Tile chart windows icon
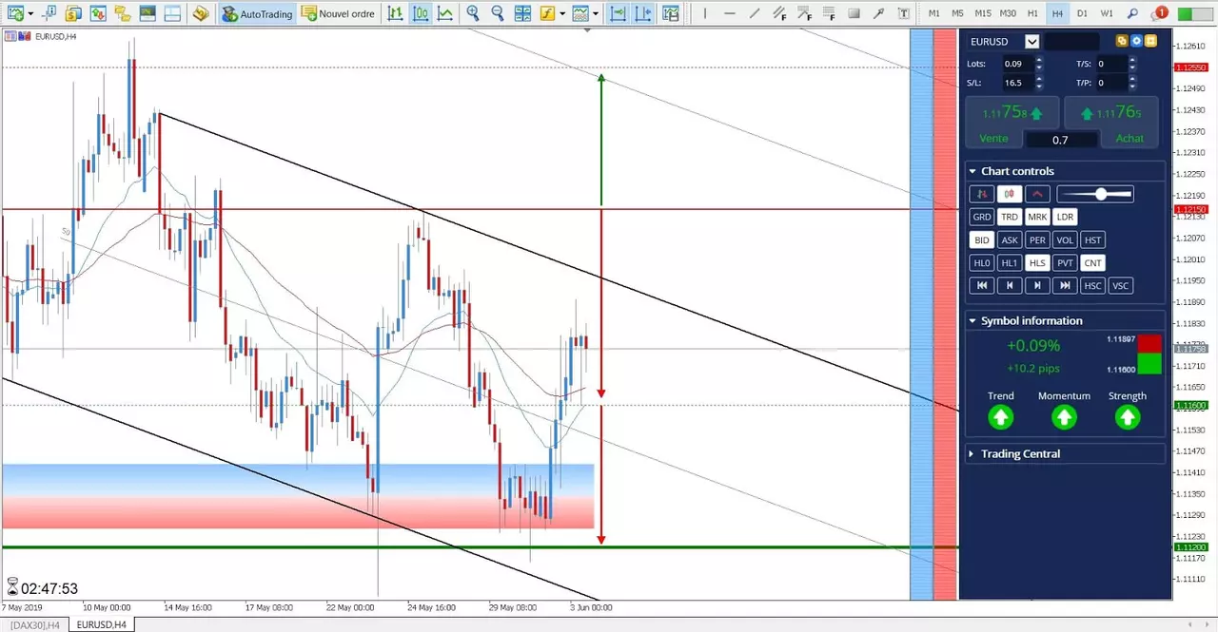 click(521, 13)
